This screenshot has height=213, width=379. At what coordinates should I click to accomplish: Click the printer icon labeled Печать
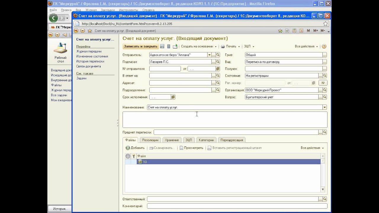coord(223,46)
